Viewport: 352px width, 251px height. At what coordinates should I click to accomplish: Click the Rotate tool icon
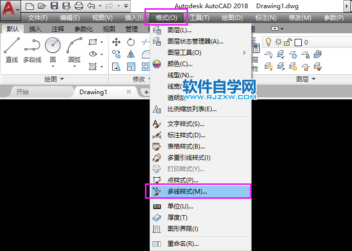point(131,42)
